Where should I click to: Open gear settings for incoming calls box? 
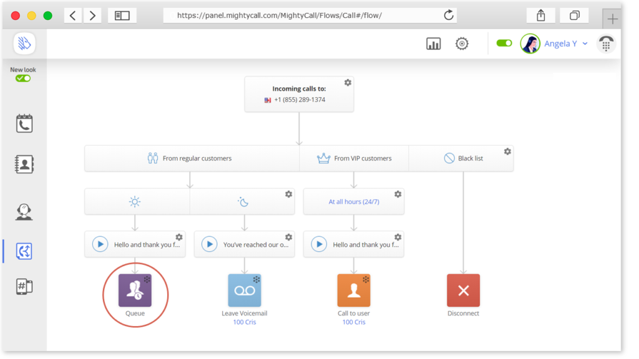point(348,83)
